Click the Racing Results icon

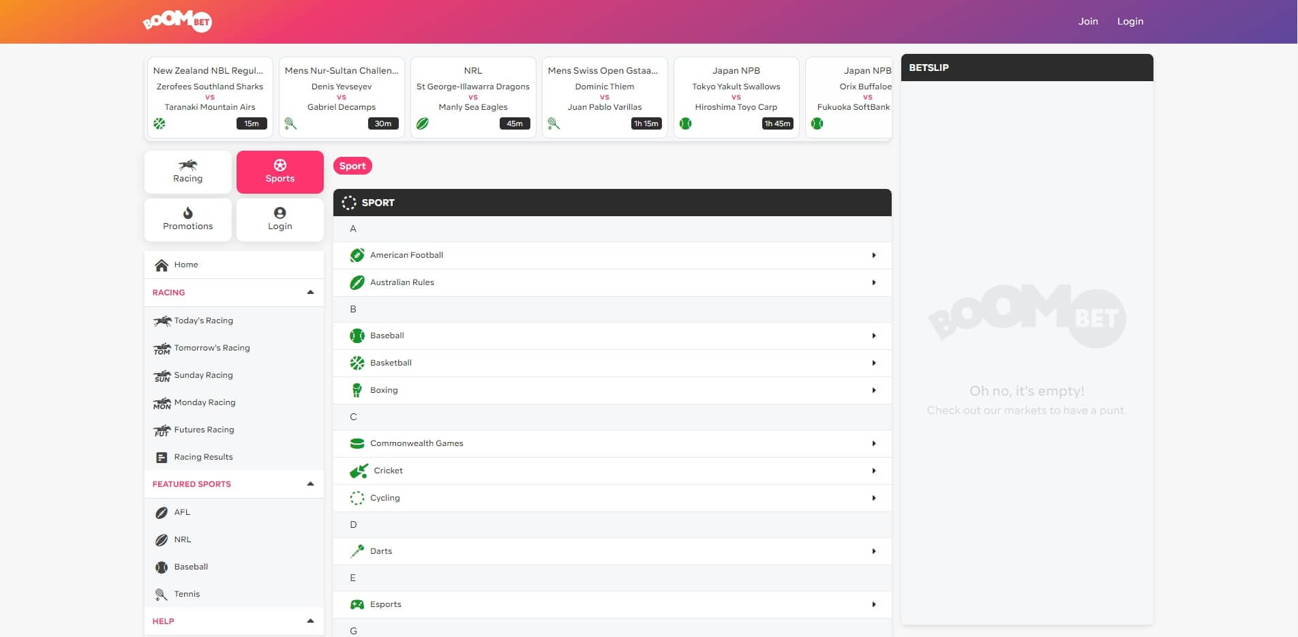pos(162,458)
